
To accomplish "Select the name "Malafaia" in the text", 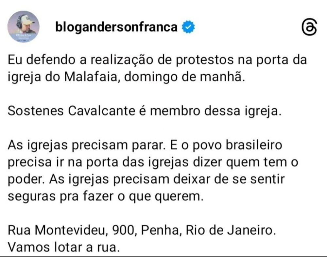I will 90,77.
